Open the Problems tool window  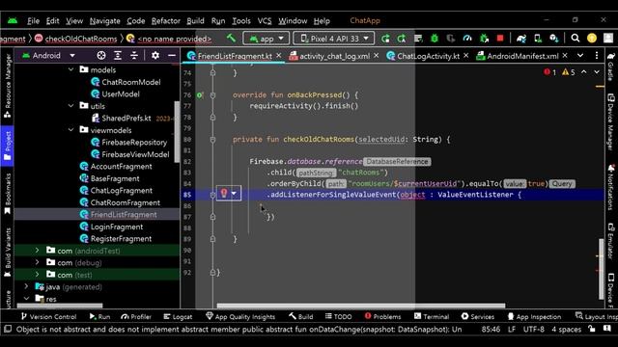(382, 316)
